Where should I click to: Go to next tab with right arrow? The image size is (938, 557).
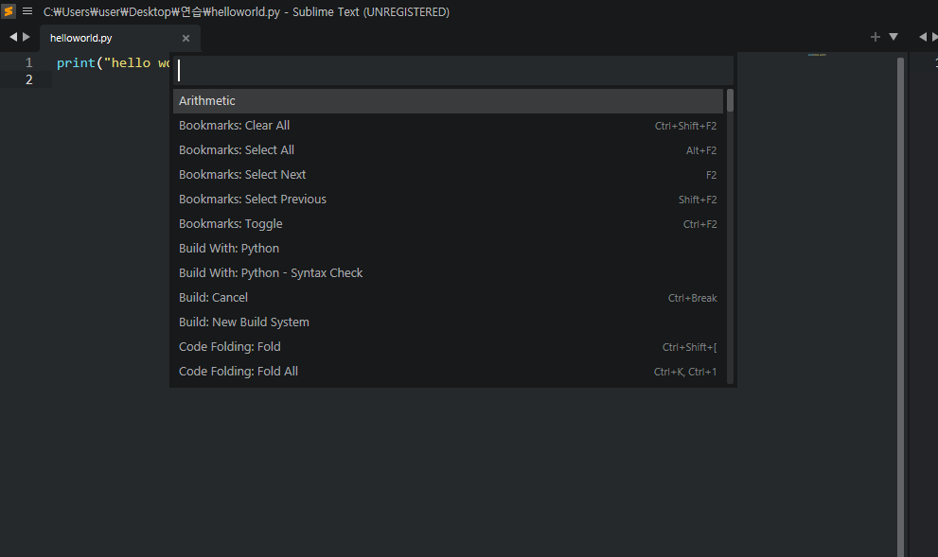tap(27, 37)
